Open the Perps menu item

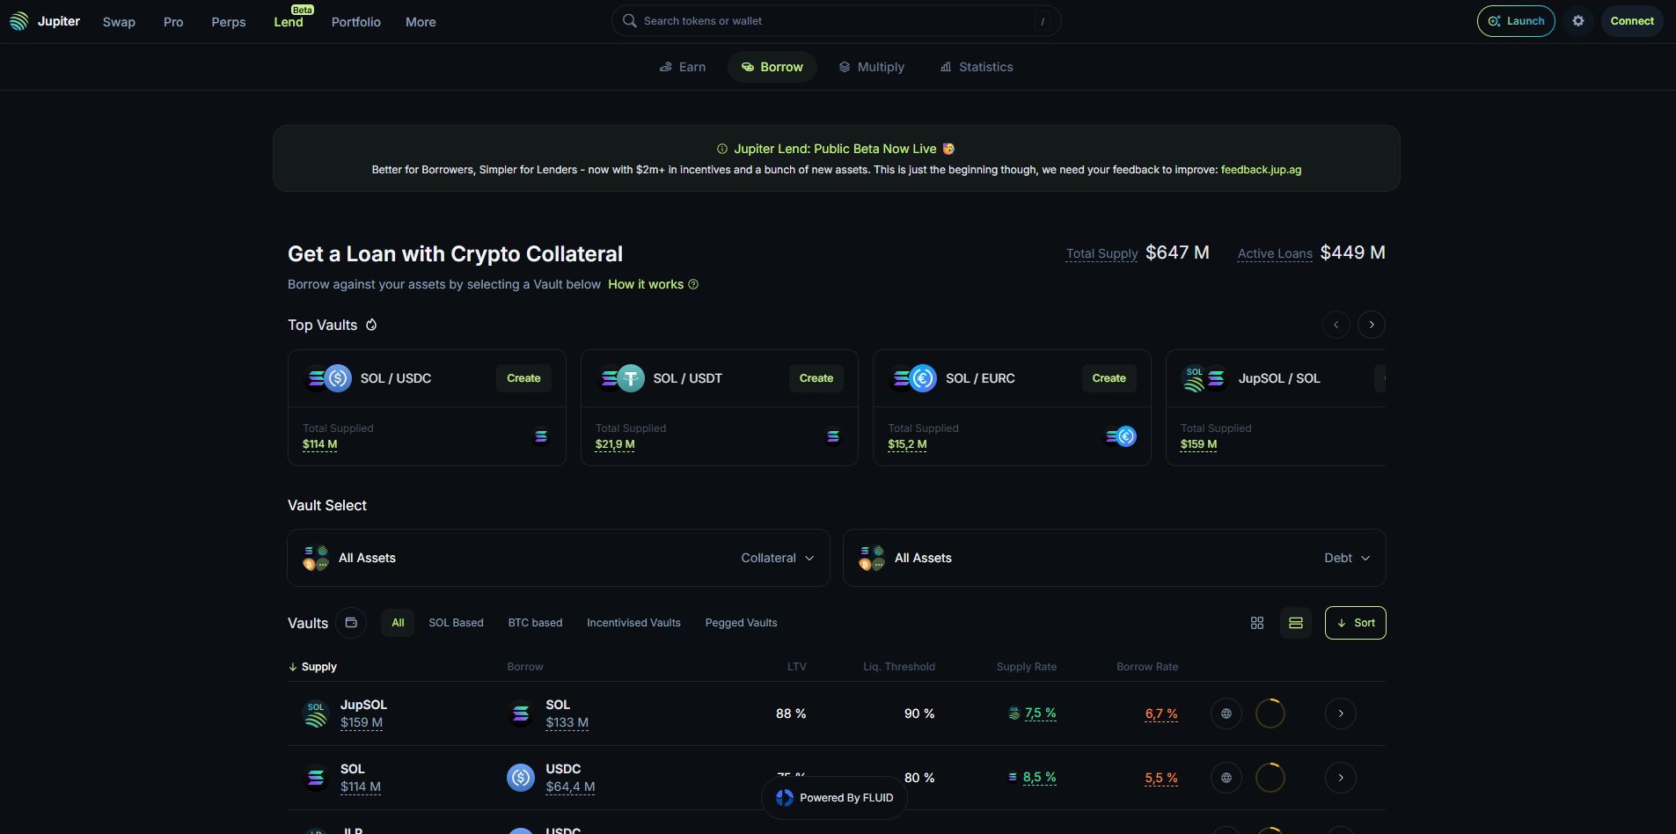tap(229, 22)
